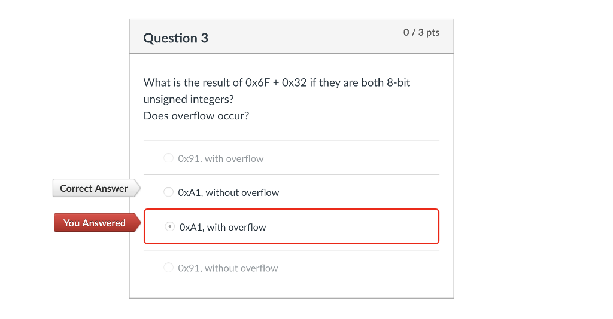Click the arrow tip of the Correct Answer tag

coord(138,188)
